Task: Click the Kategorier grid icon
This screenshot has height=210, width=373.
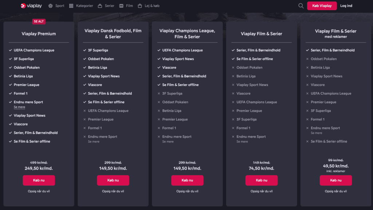Action: 71,6
